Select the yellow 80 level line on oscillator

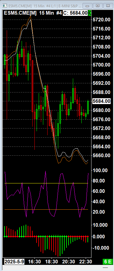[x=46, y=183]
